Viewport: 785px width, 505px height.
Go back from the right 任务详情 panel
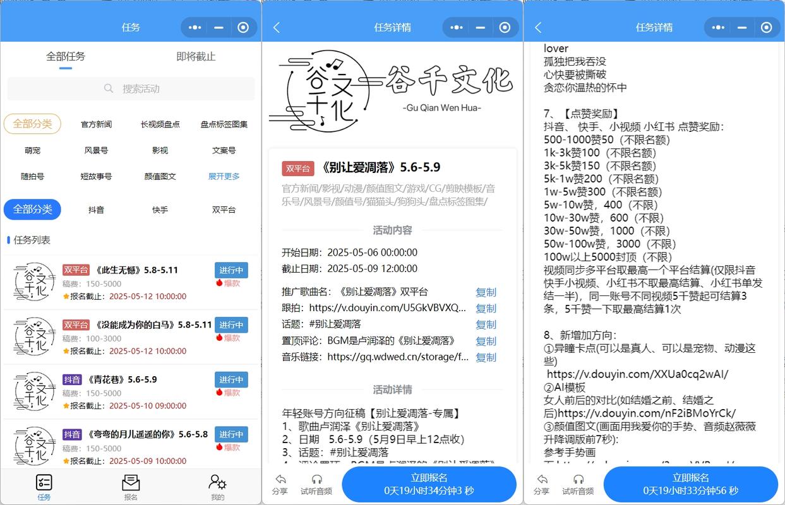pos(538,27)
